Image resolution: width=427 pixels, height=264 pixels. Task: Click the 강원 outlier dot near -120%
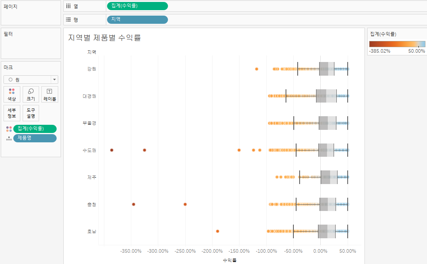pyautogui.click(x=257, y=69)
